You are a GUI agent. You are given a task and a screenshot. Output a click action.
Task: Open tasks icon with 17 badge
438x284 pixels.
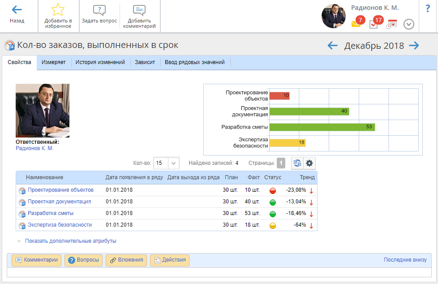coord(374,24)
